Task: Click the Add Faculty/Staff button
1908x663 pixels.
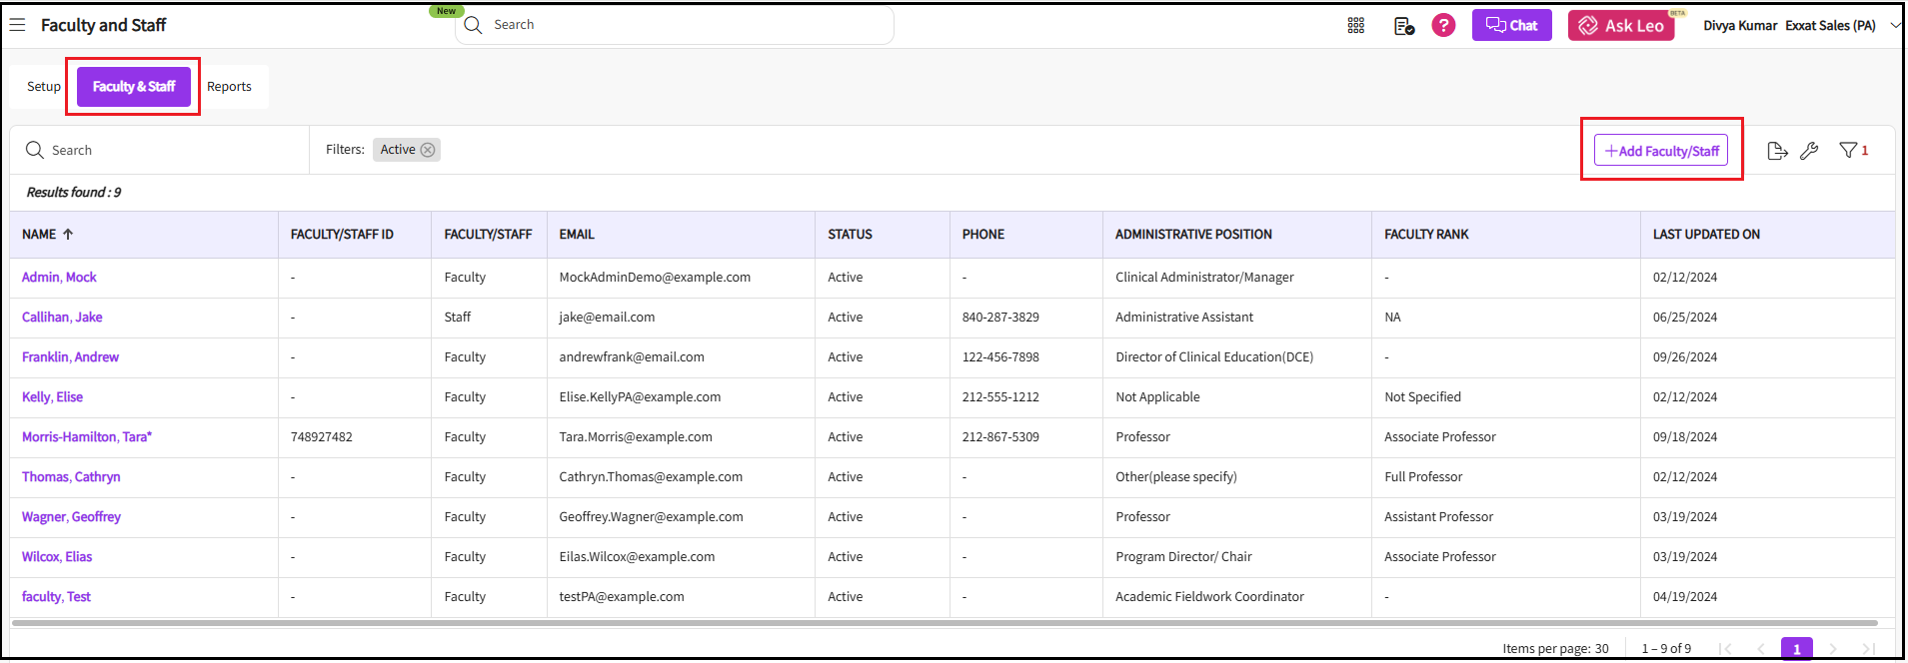Action: 1660,151
